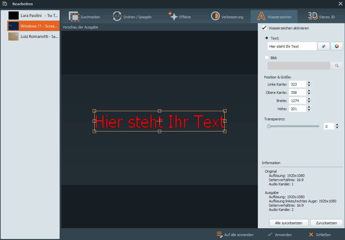Image resolution: width=345 pixels, height=240 pixels.
Task: Decrease the Linke Kante value
Action: click(x=309, y=86)
